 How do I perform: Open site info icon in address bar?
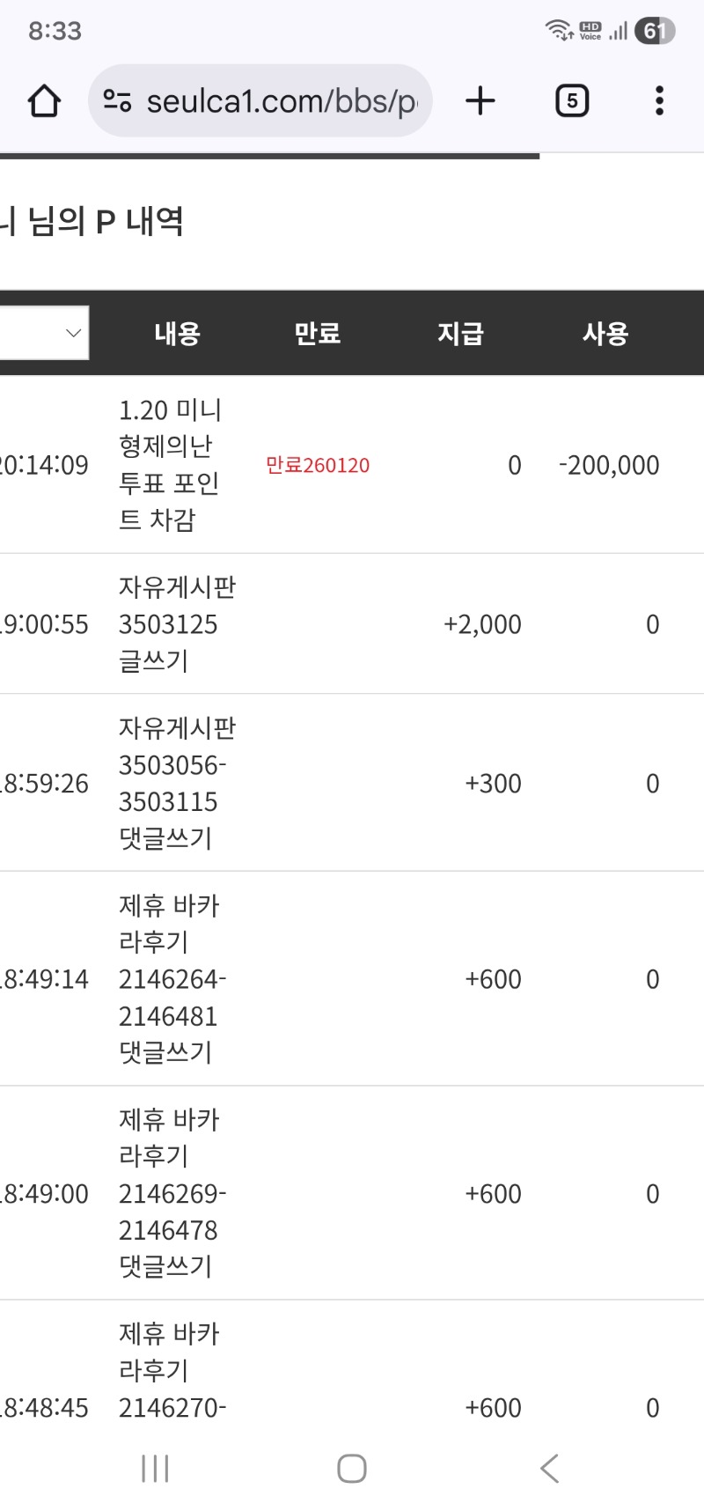click(x=117, y=101)
